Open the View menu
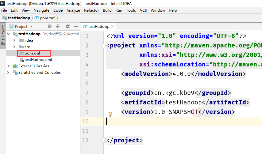The width and height of the screenshot is (262, 154). coord(25,10)
